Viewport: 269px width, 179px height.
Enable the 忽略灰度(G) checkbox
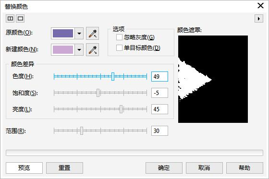(x=119, y=37)
